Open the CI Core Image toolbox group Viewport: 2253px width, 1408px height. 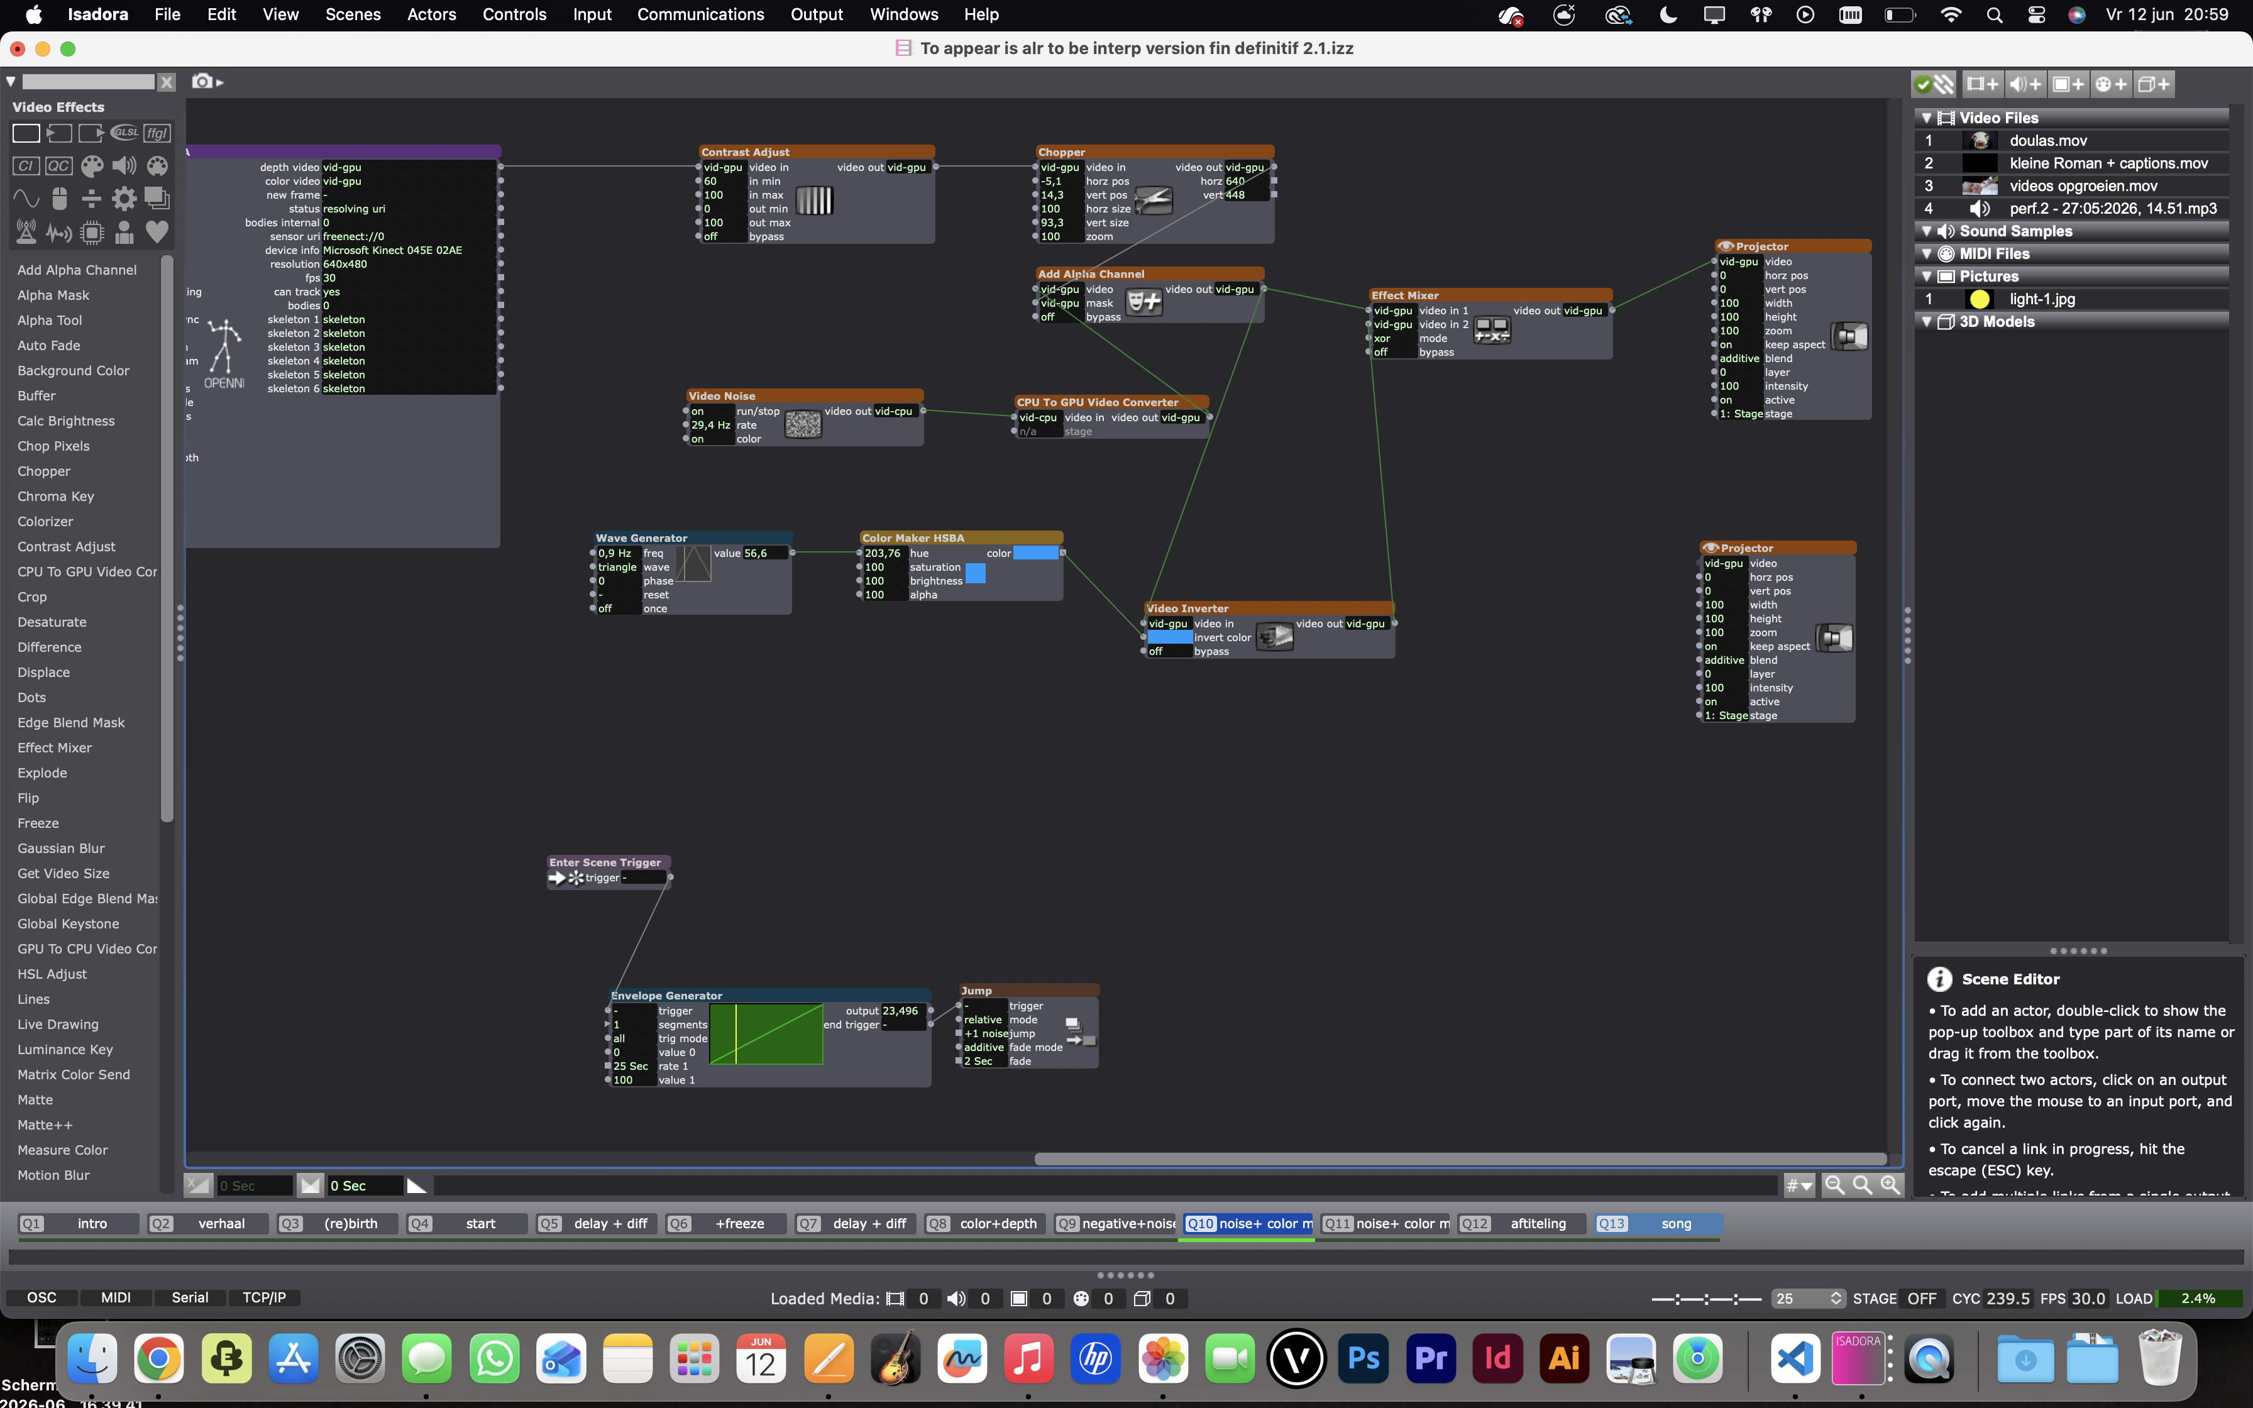[25, 166]
